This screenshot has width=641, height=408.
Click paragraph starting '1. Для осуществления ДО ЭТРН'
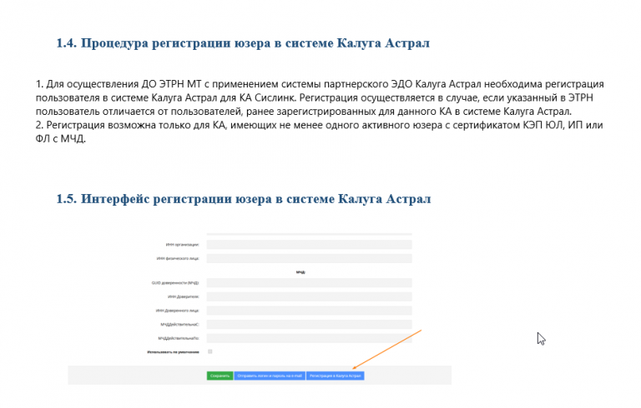320,97
